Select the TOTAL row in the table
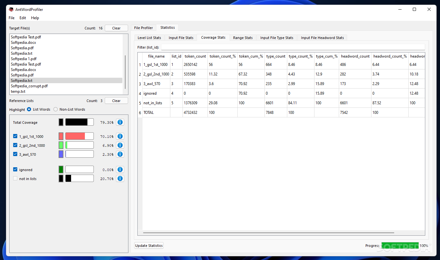This screenshot has width=440, height=260. click(156, 113)
